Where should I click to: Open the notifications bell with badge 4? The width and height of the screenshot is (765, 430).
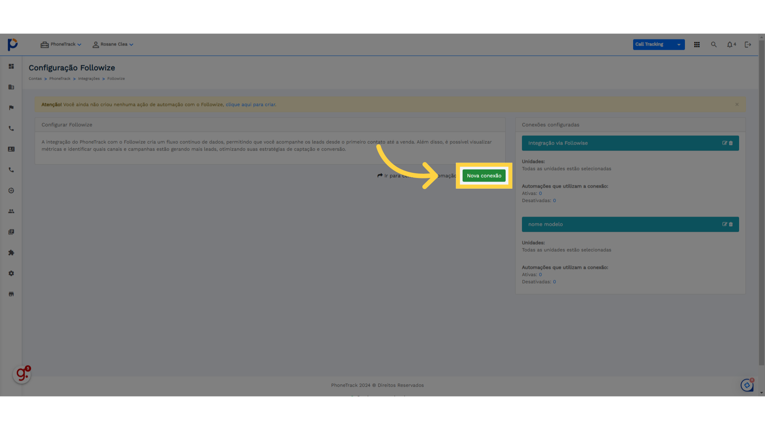click(x=731, y=45)
